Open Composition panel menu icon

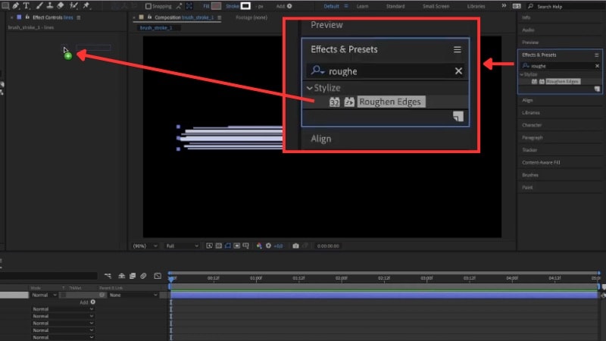coord(220,17)
